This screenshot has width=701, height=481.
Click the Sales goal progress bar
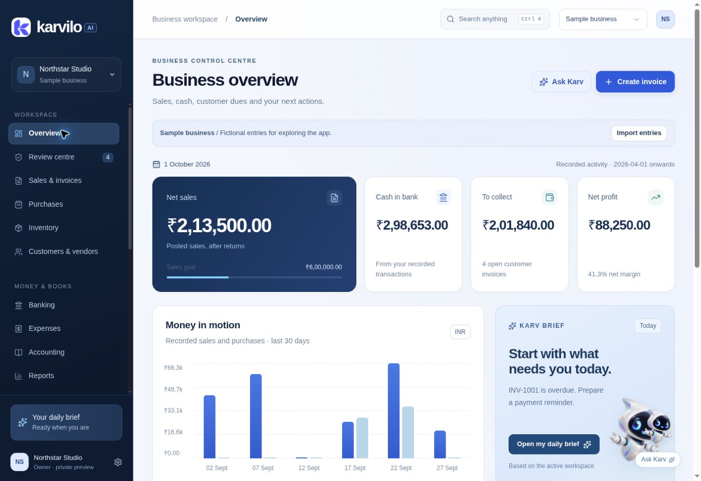tap(254, 277)
